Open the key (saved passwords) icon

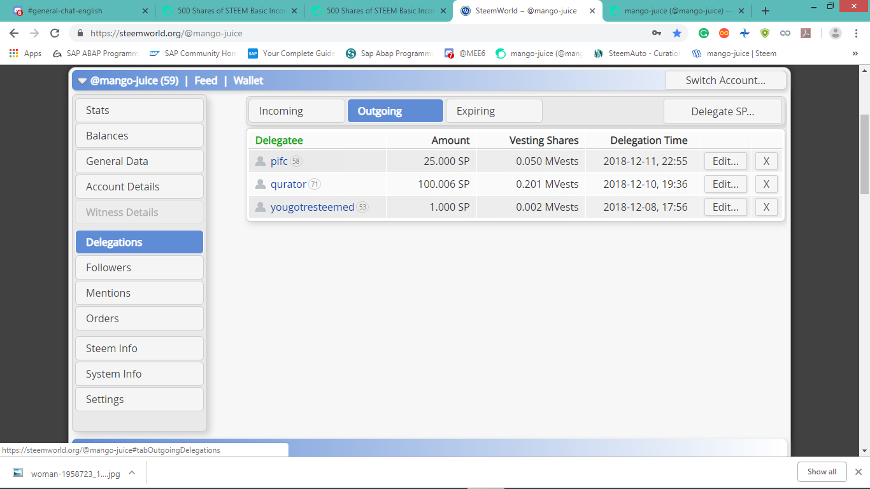click(x=657, y=33)
